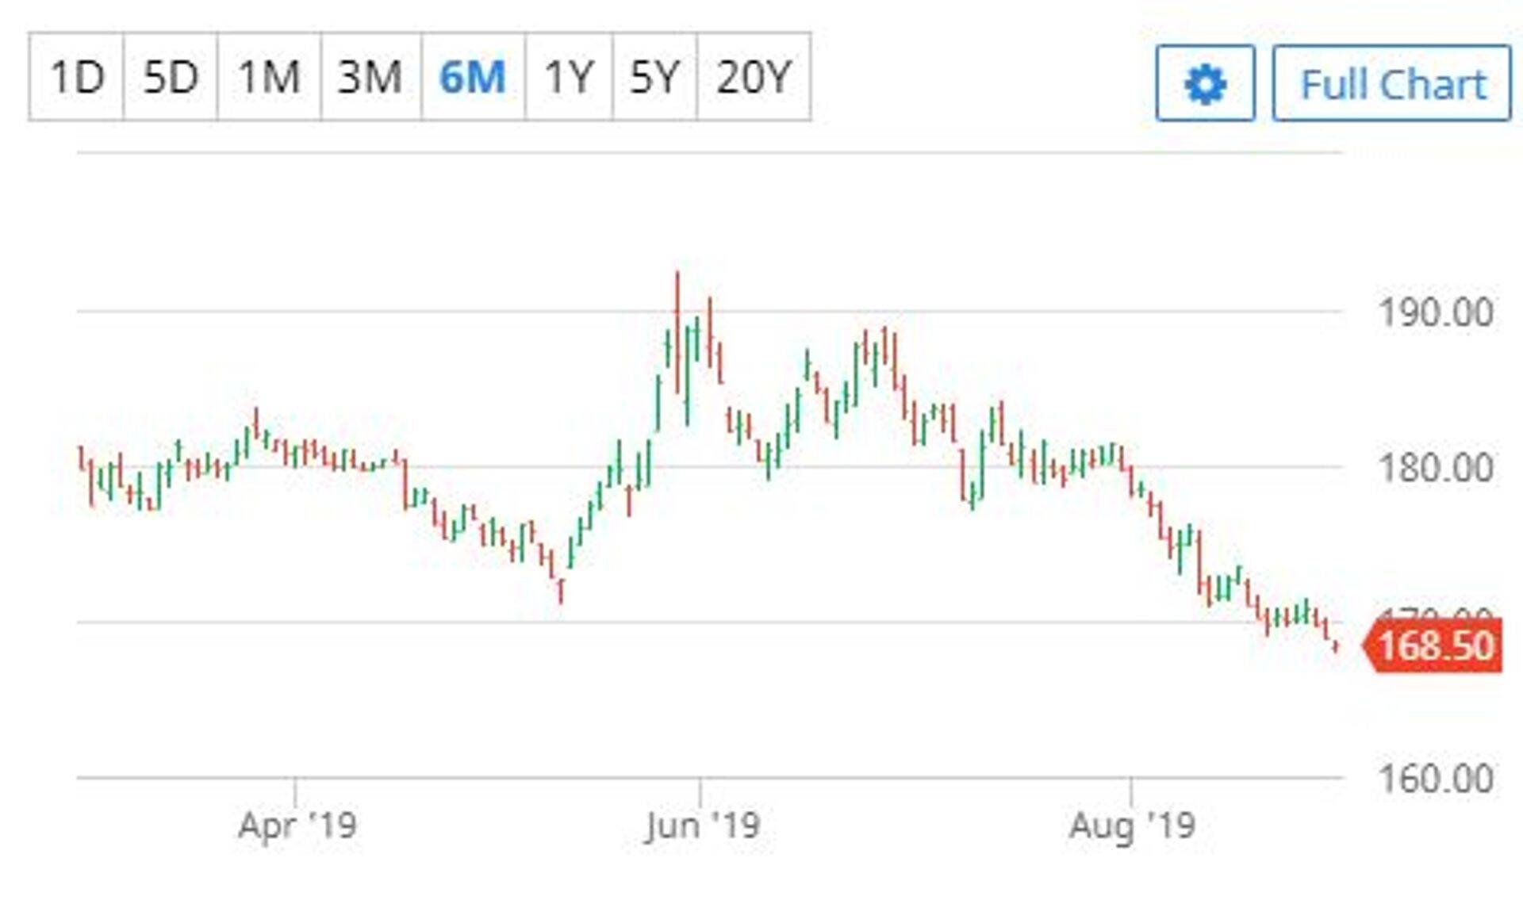Image resolution: width=1523 pixels, height=904 pixels.
Task: Click the active 6M range tab
Action: coord(473,77)
